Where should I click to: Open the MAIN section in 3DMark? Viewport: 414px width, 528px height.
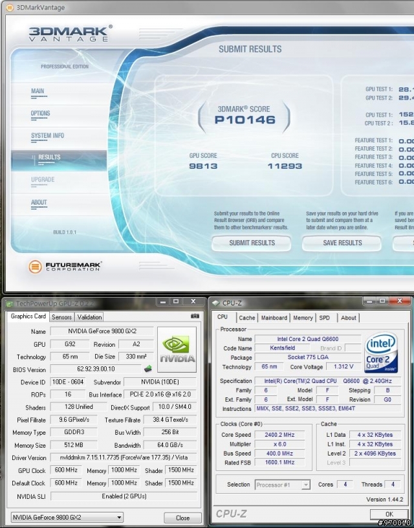point(38,91)
